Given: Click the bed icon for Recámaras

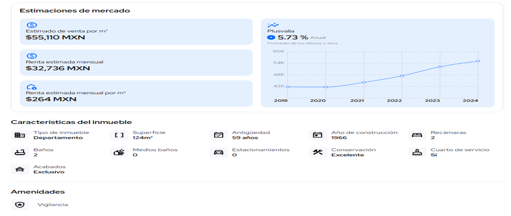Looking at the screenshot, I should point(417,135).
